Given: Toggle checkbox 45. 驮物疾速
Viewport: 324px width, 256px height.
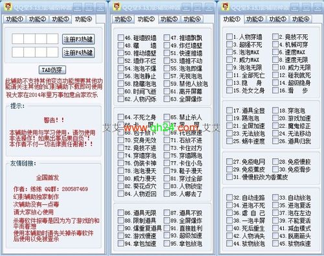Looking at the screenshot, I should point(275,244).
